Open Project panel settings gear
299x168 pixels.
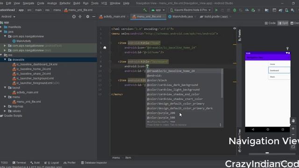(87, 17)
